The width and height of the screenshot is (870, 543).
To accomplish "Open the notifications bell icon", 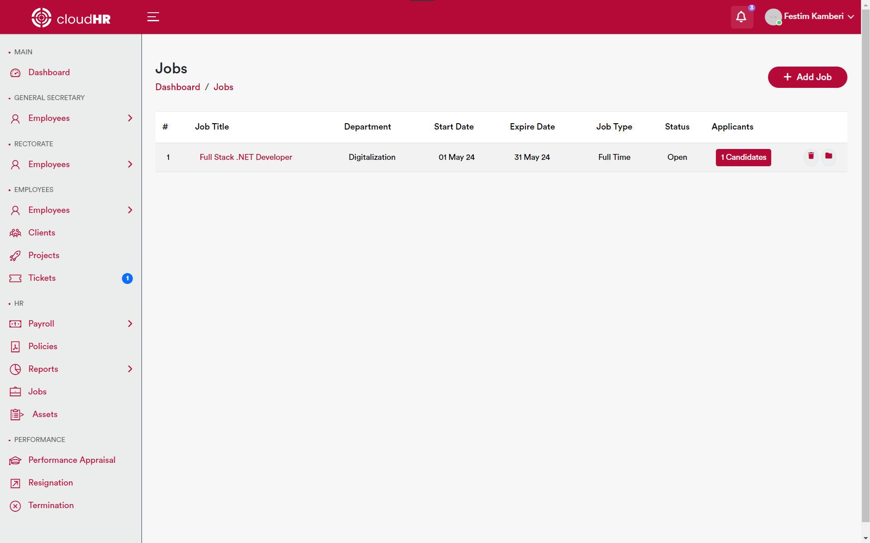I will 741,17.
